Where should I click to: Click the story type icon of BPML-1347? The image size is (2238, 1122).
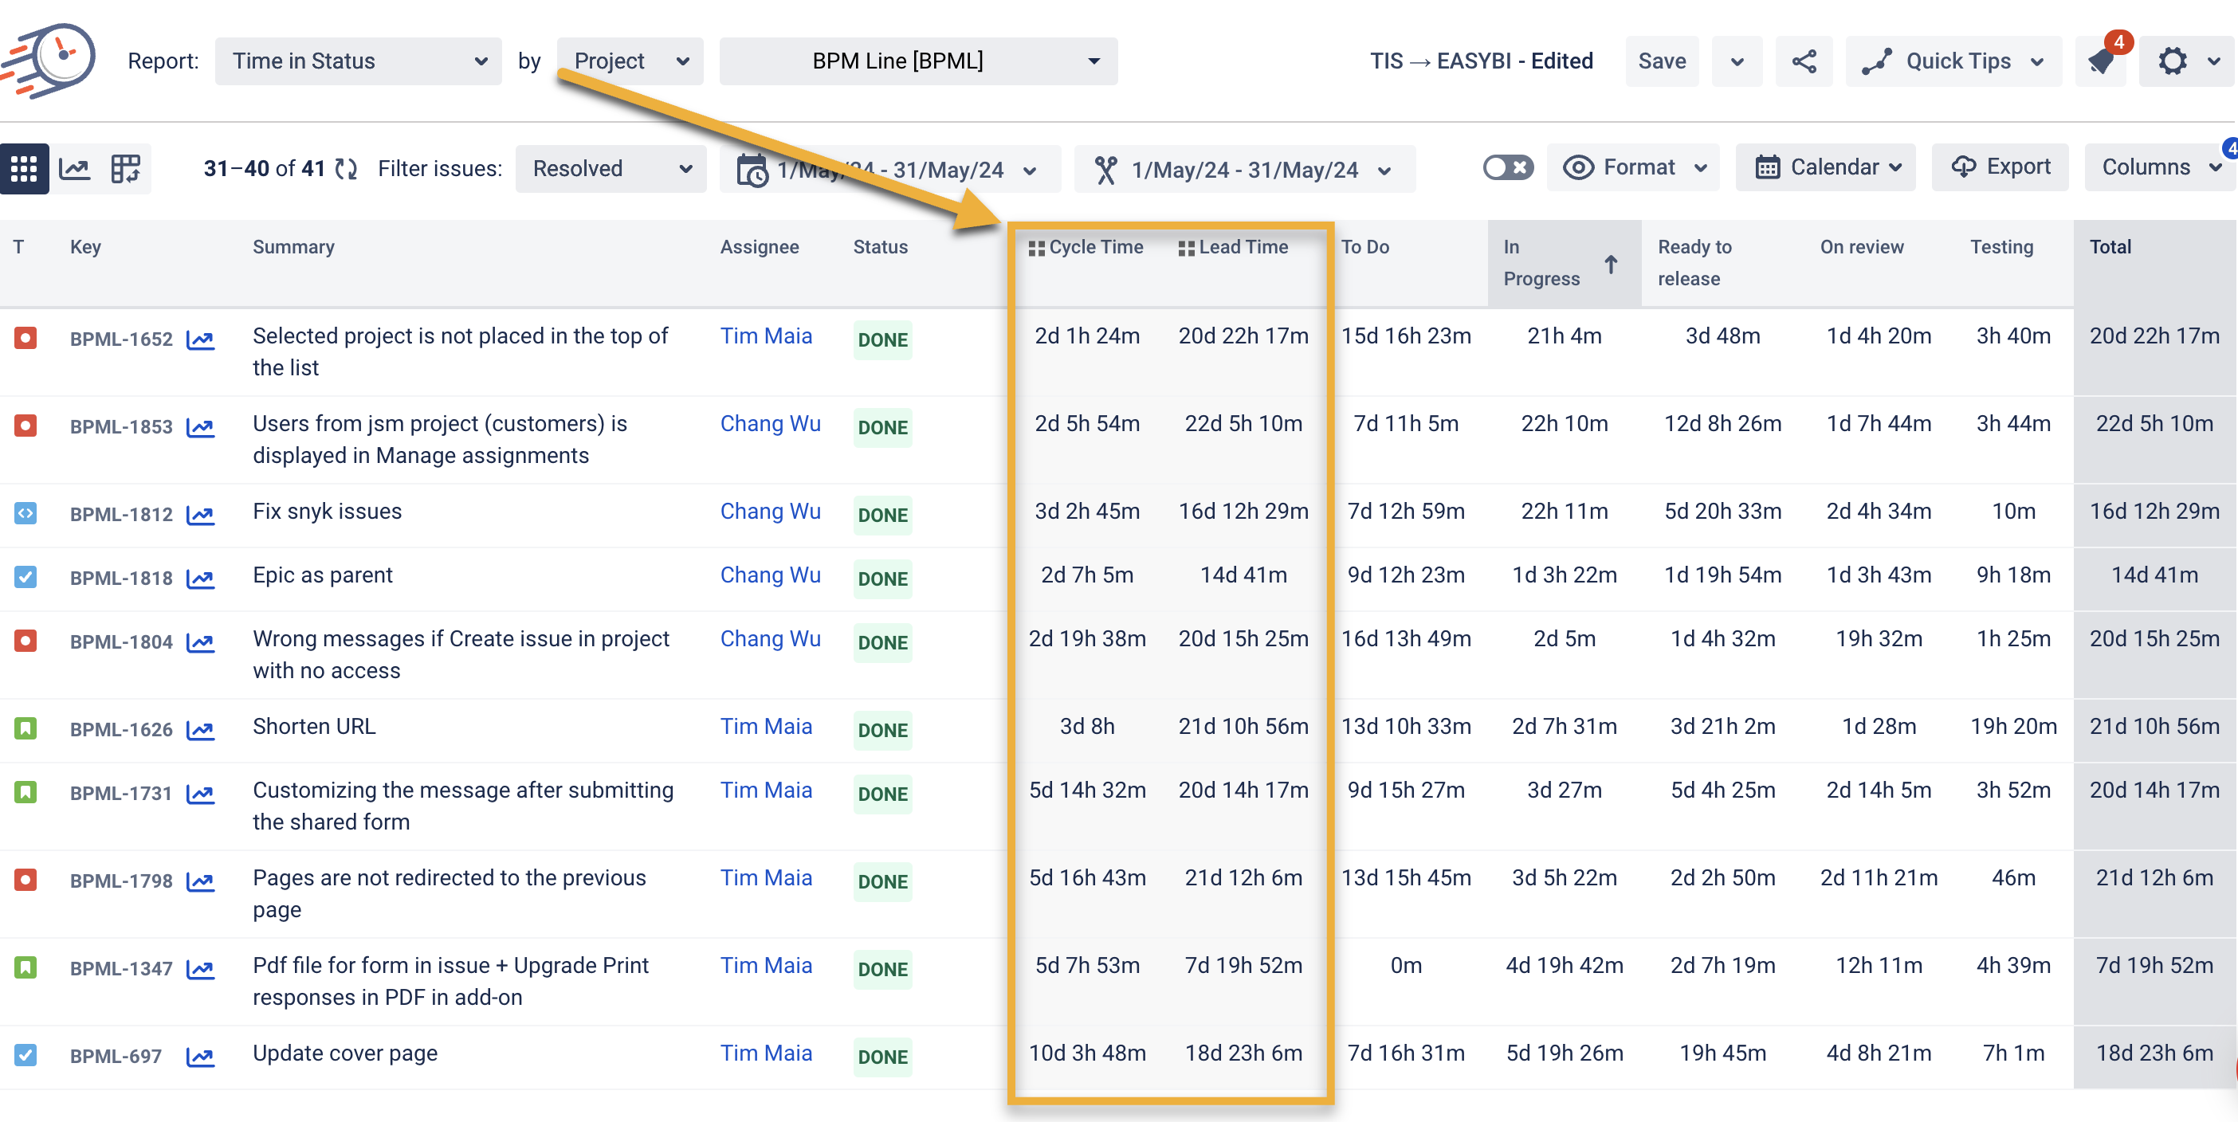(x=26, y=967)
